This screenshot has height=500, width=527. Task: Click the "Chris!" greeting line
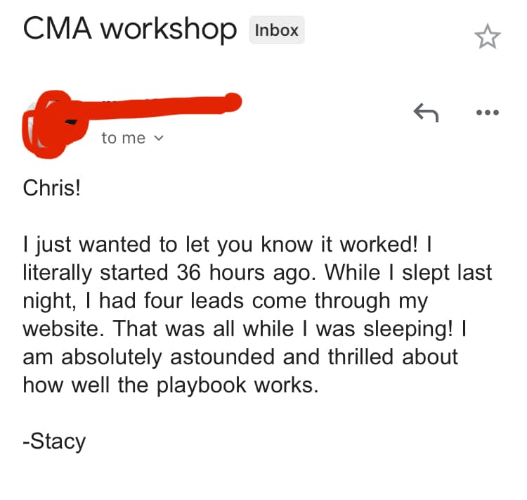click(x=52, y=190)
